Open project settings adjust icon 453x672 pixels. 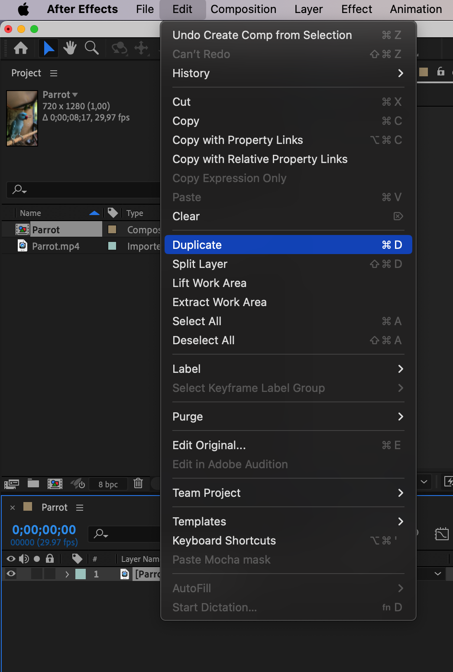pyautogui.click(x=78, y=483)
